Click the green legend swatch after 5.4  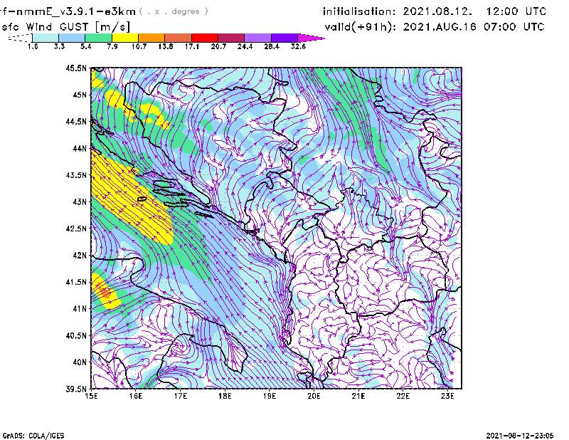98,38
